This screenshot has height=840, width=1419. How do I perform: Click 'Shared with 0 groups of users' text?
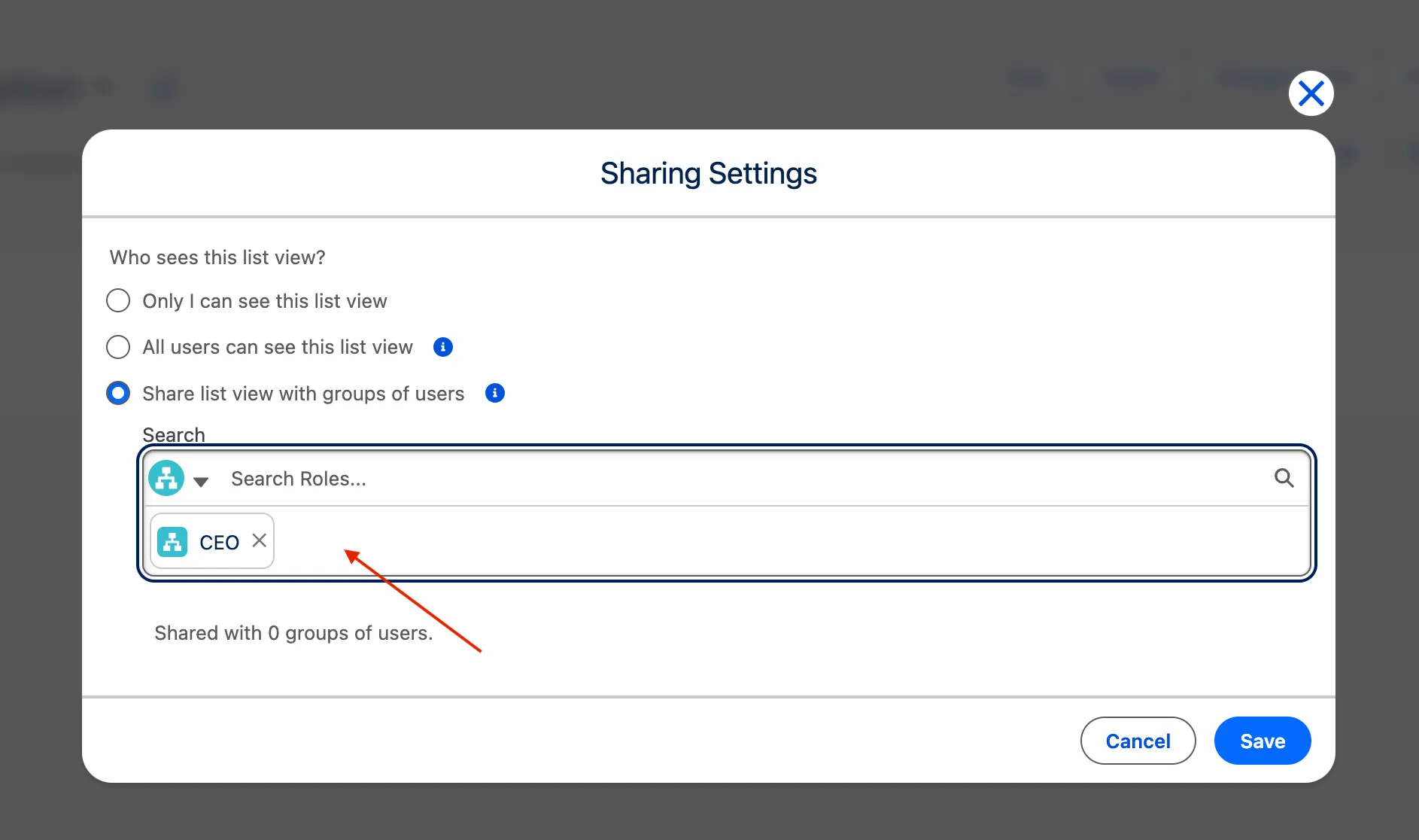(293, 633)
